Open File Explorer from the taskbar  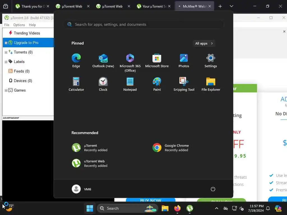pyautogui.click(x=165, y=208)
